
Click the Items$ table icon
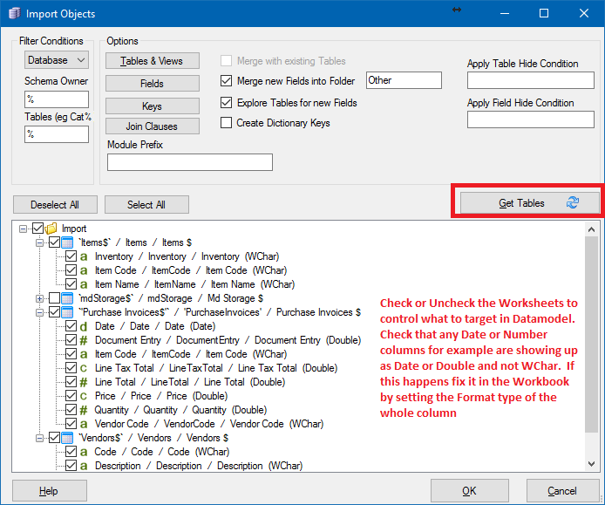coord(67,242)
